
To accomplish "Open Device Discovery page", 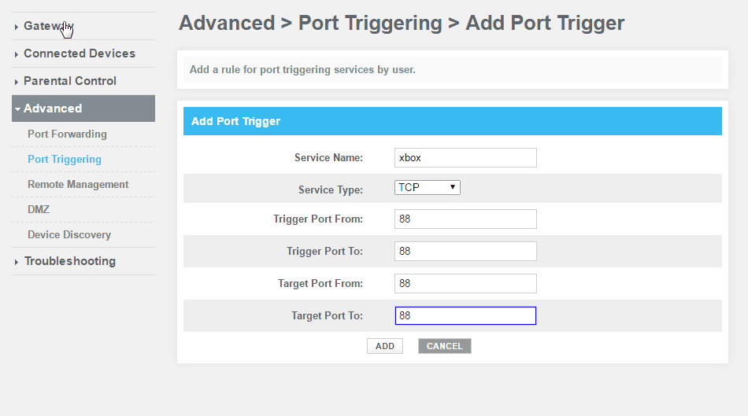I will pos(69,234).
